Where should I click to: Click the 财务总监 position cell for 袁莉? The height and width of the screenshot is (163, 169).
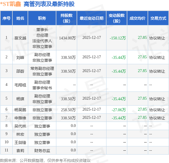[x=42, y=151]
